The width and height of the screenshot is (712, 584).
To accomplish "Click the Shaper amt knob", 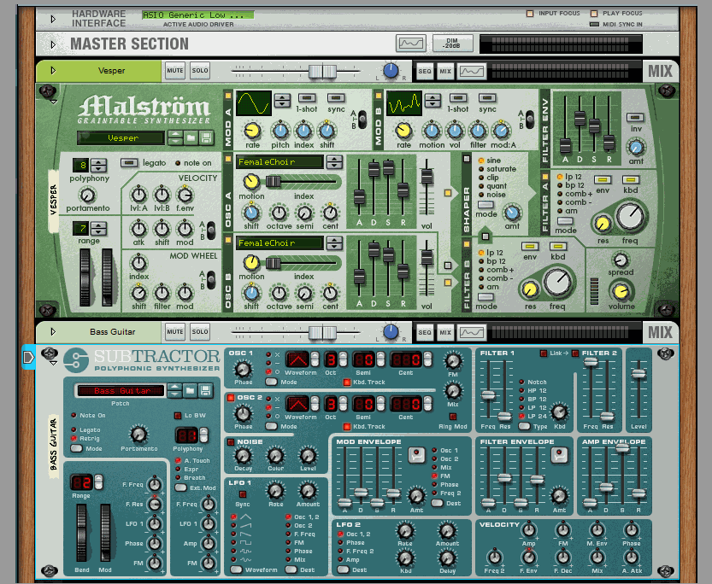I will tap(512, 213).
